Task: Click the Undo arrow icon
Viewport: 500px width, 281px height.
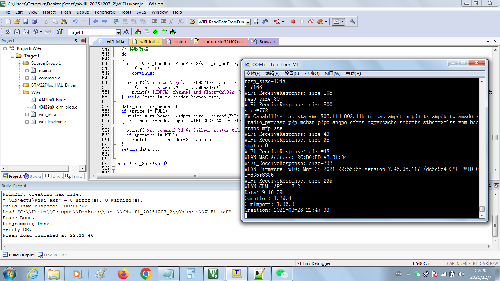Action: coord(75,22)
